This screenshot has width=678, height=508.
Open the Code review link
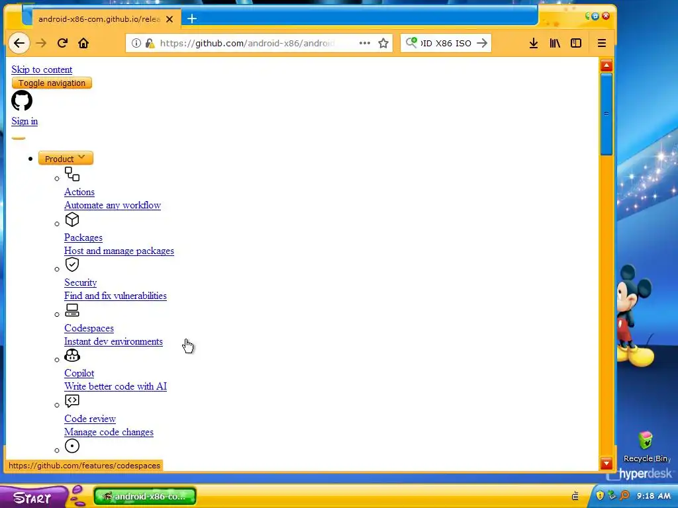coord(90,419)
